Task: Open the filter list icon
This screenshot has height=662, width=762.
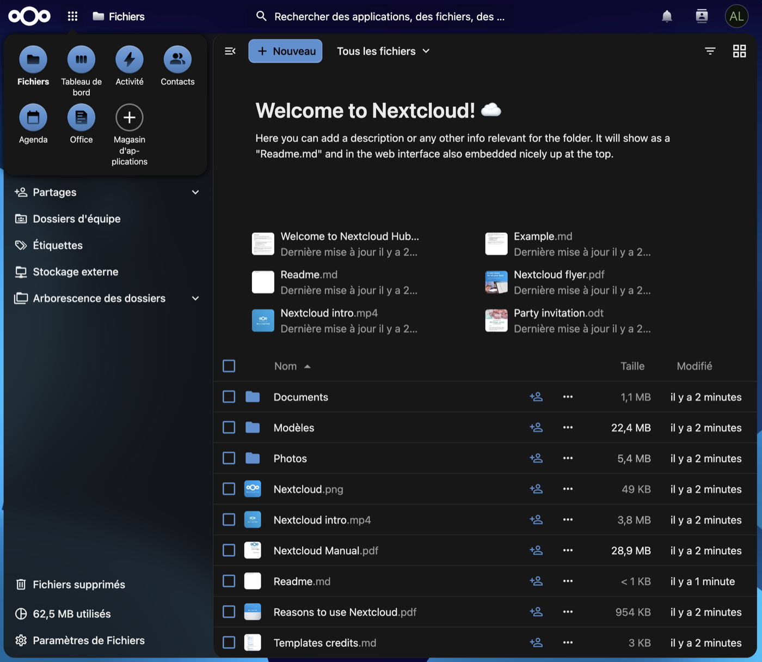Action: click(x=710, y=51)
